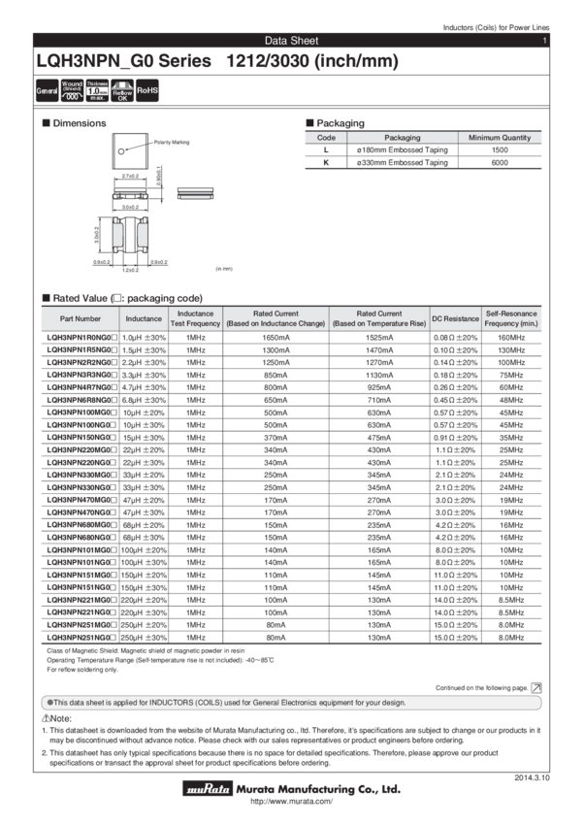Click part number LQH3NPN150NG0
The height and width of the screenshot is (825, 583).
click(81, 437)
